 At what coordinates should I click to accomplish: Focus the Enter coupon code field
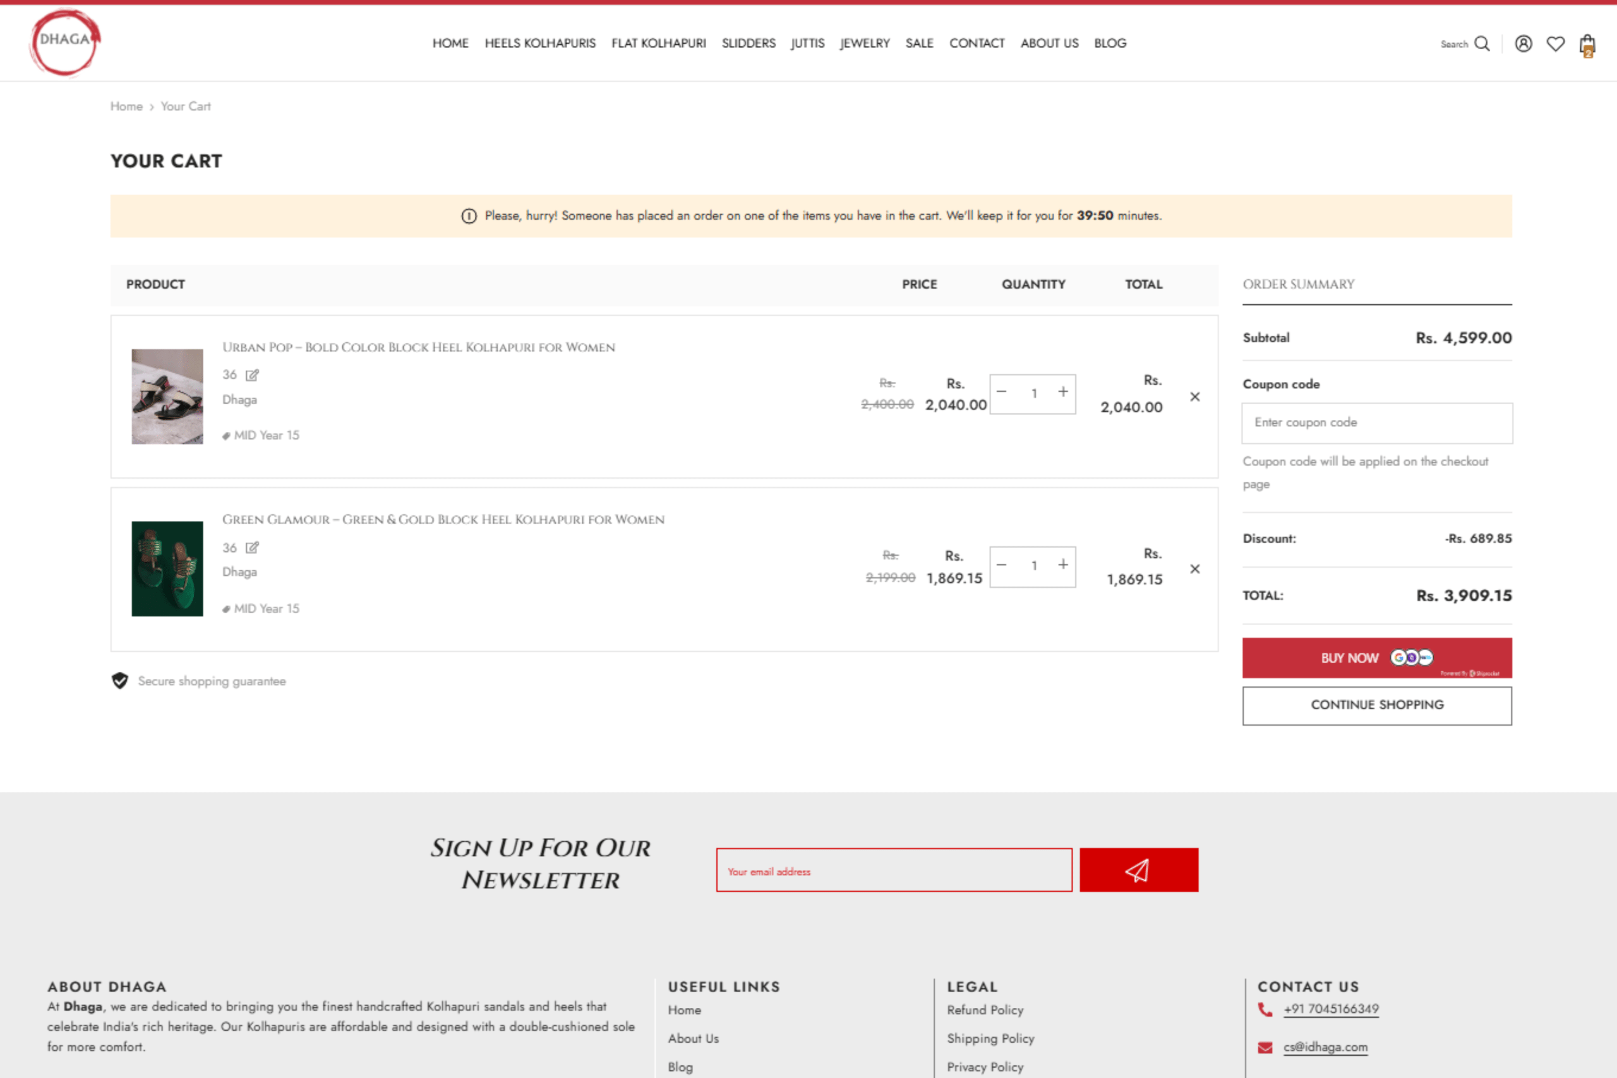point(1376,423)
